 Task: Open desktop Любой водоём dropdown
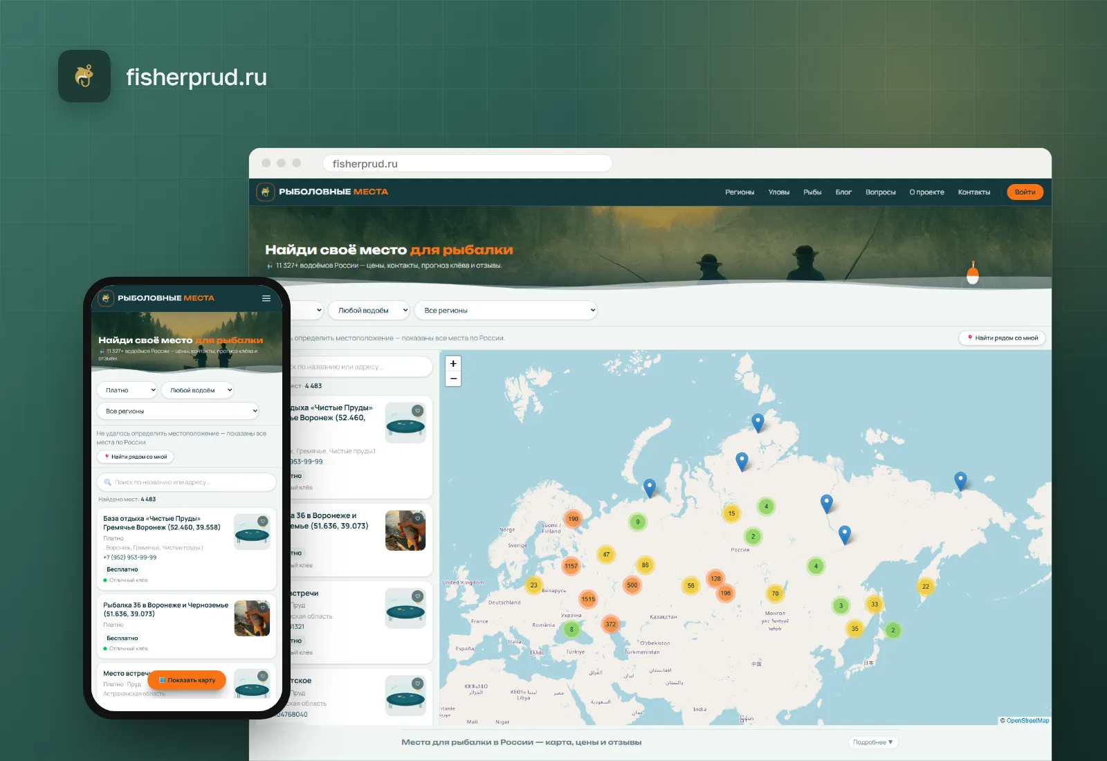tap(369, 311)
